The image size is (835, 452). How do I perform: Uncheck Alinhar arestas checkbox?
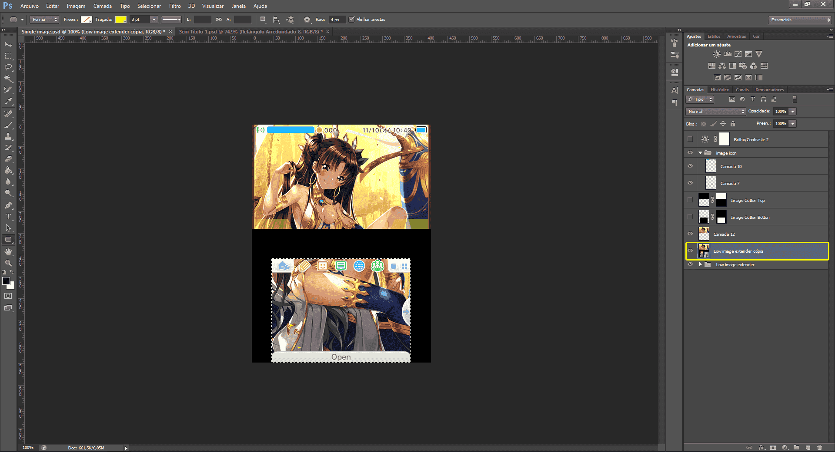tap(352, 19)
